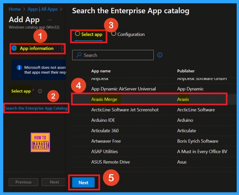Click the info icon next to Search box

coord(160,55)
